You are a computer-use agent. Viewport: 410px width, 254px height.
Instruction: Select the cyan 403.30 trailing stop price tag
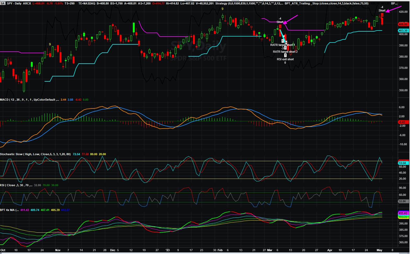click(403, 31)
